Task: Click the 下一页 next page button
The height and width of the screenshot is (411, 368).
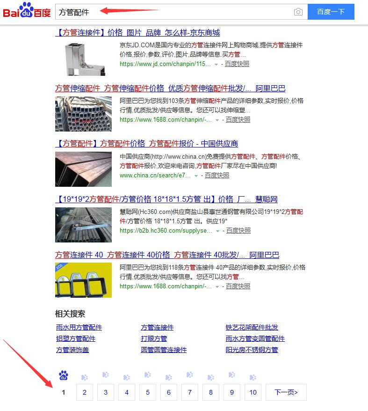Action: tap(286, 392)
